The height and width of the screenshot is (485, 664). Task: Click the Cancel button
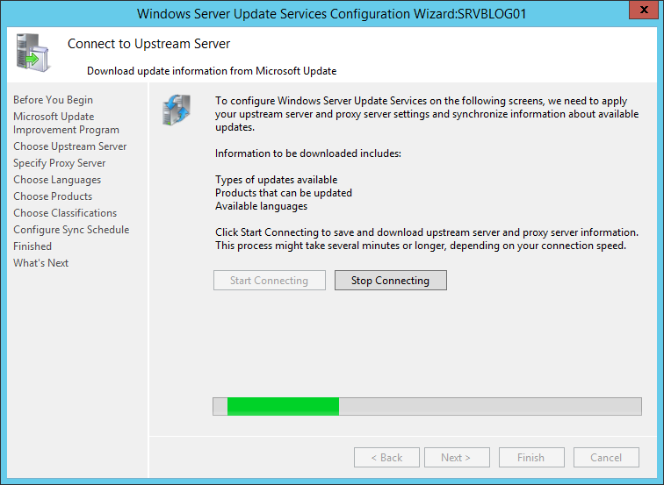(x=606, y=458)
